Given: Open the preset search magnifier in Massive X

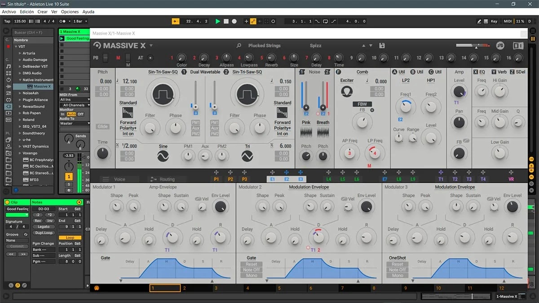Looking at the screenshot, I should (x=239, y=46).
